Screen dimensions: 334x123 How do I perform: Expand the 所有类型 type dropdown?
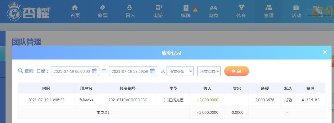click(x=180, y=71)
